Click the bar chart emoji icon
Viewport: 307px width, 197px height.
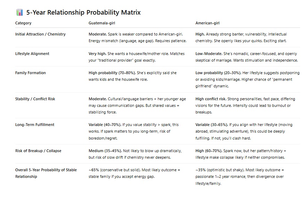tap(19, 12)
